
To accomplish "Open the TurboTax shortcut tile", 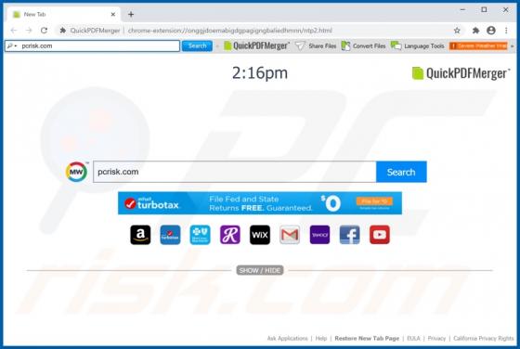I will (x=170, y=235).
